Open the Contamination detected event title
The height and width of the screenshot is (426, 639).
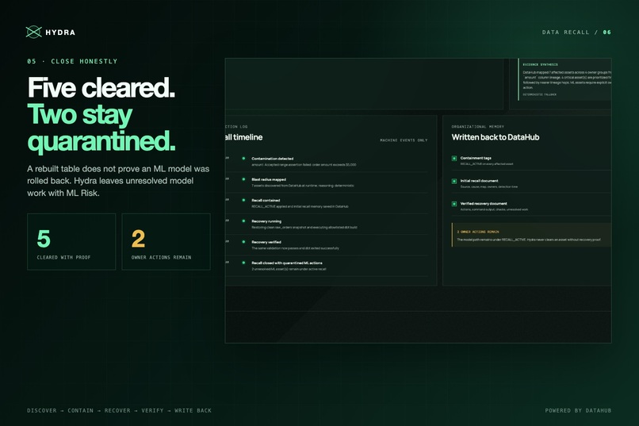pyautogui.click(x=272, y=159)
